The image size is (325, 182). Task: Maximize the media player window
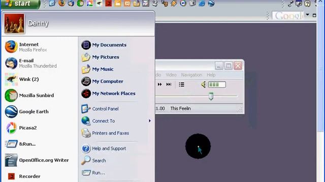pyautogui.click(x=229, y=66)
